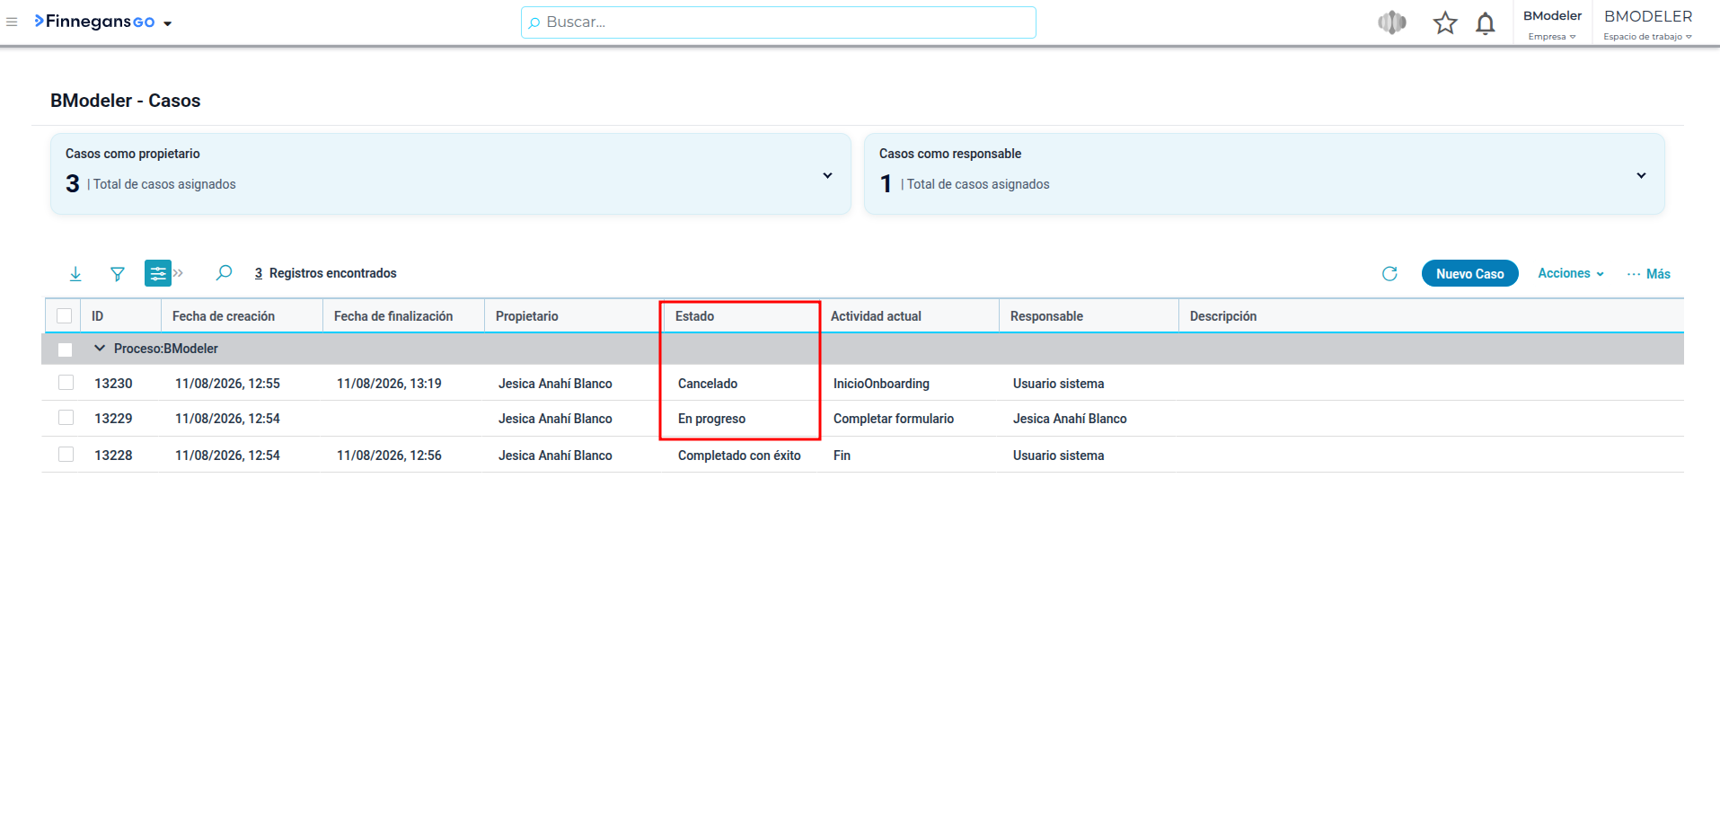Check the row for case 13229
The height and width of the screenshot is (814, 1720).
66,417
